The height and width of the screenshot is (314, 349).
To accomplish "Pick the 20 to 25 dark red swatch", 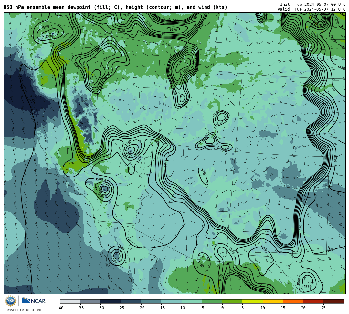I will pyautogui.click(x=313, y=301).
